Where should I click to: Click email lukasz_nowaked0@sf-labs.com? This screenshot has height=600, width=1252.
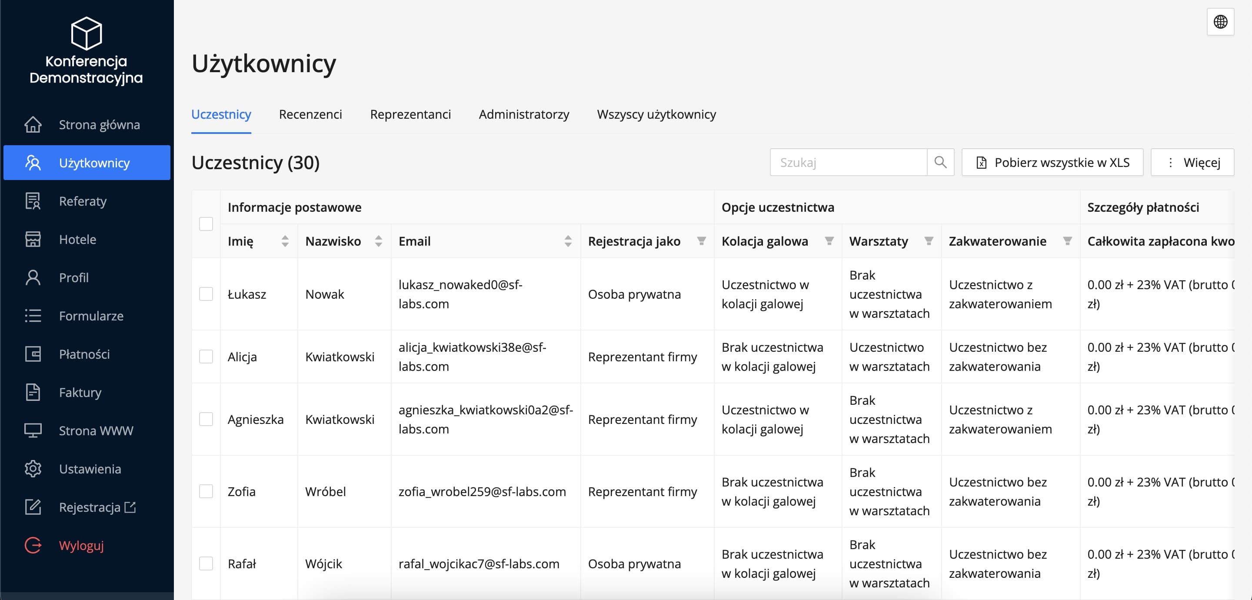pyautogui.click(x=460, y=293)
